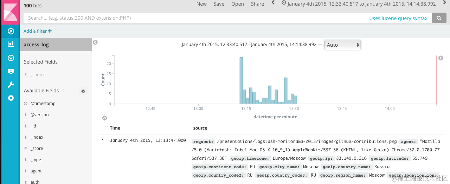Click the Kibana logo
Viewport: 450px width, 184px height.
click(11, 12)
